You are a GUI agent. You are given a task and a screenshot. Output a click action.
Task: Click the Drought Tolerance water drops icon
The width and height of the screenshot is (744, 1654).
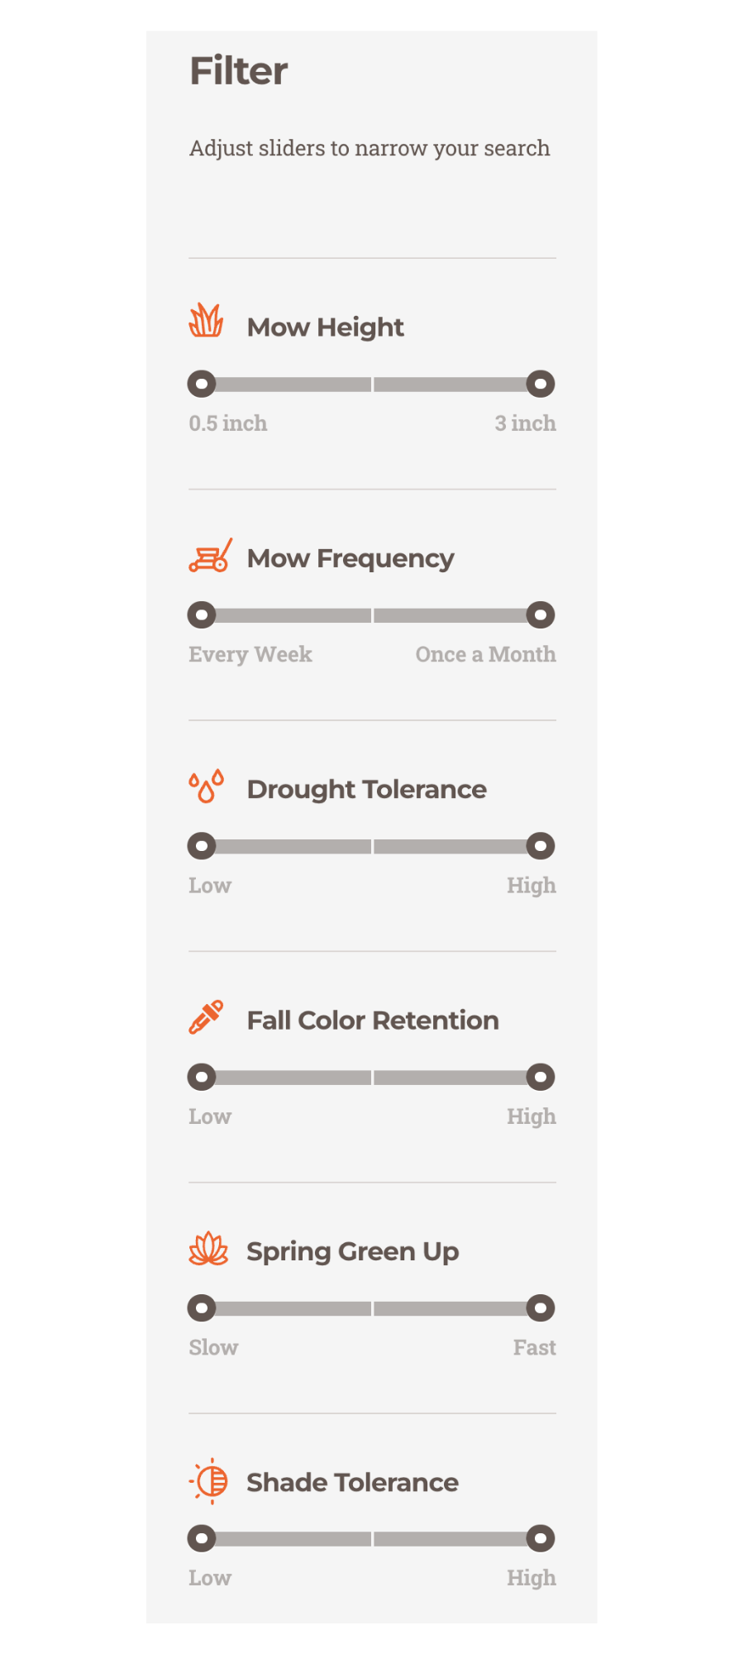point(206,786)
